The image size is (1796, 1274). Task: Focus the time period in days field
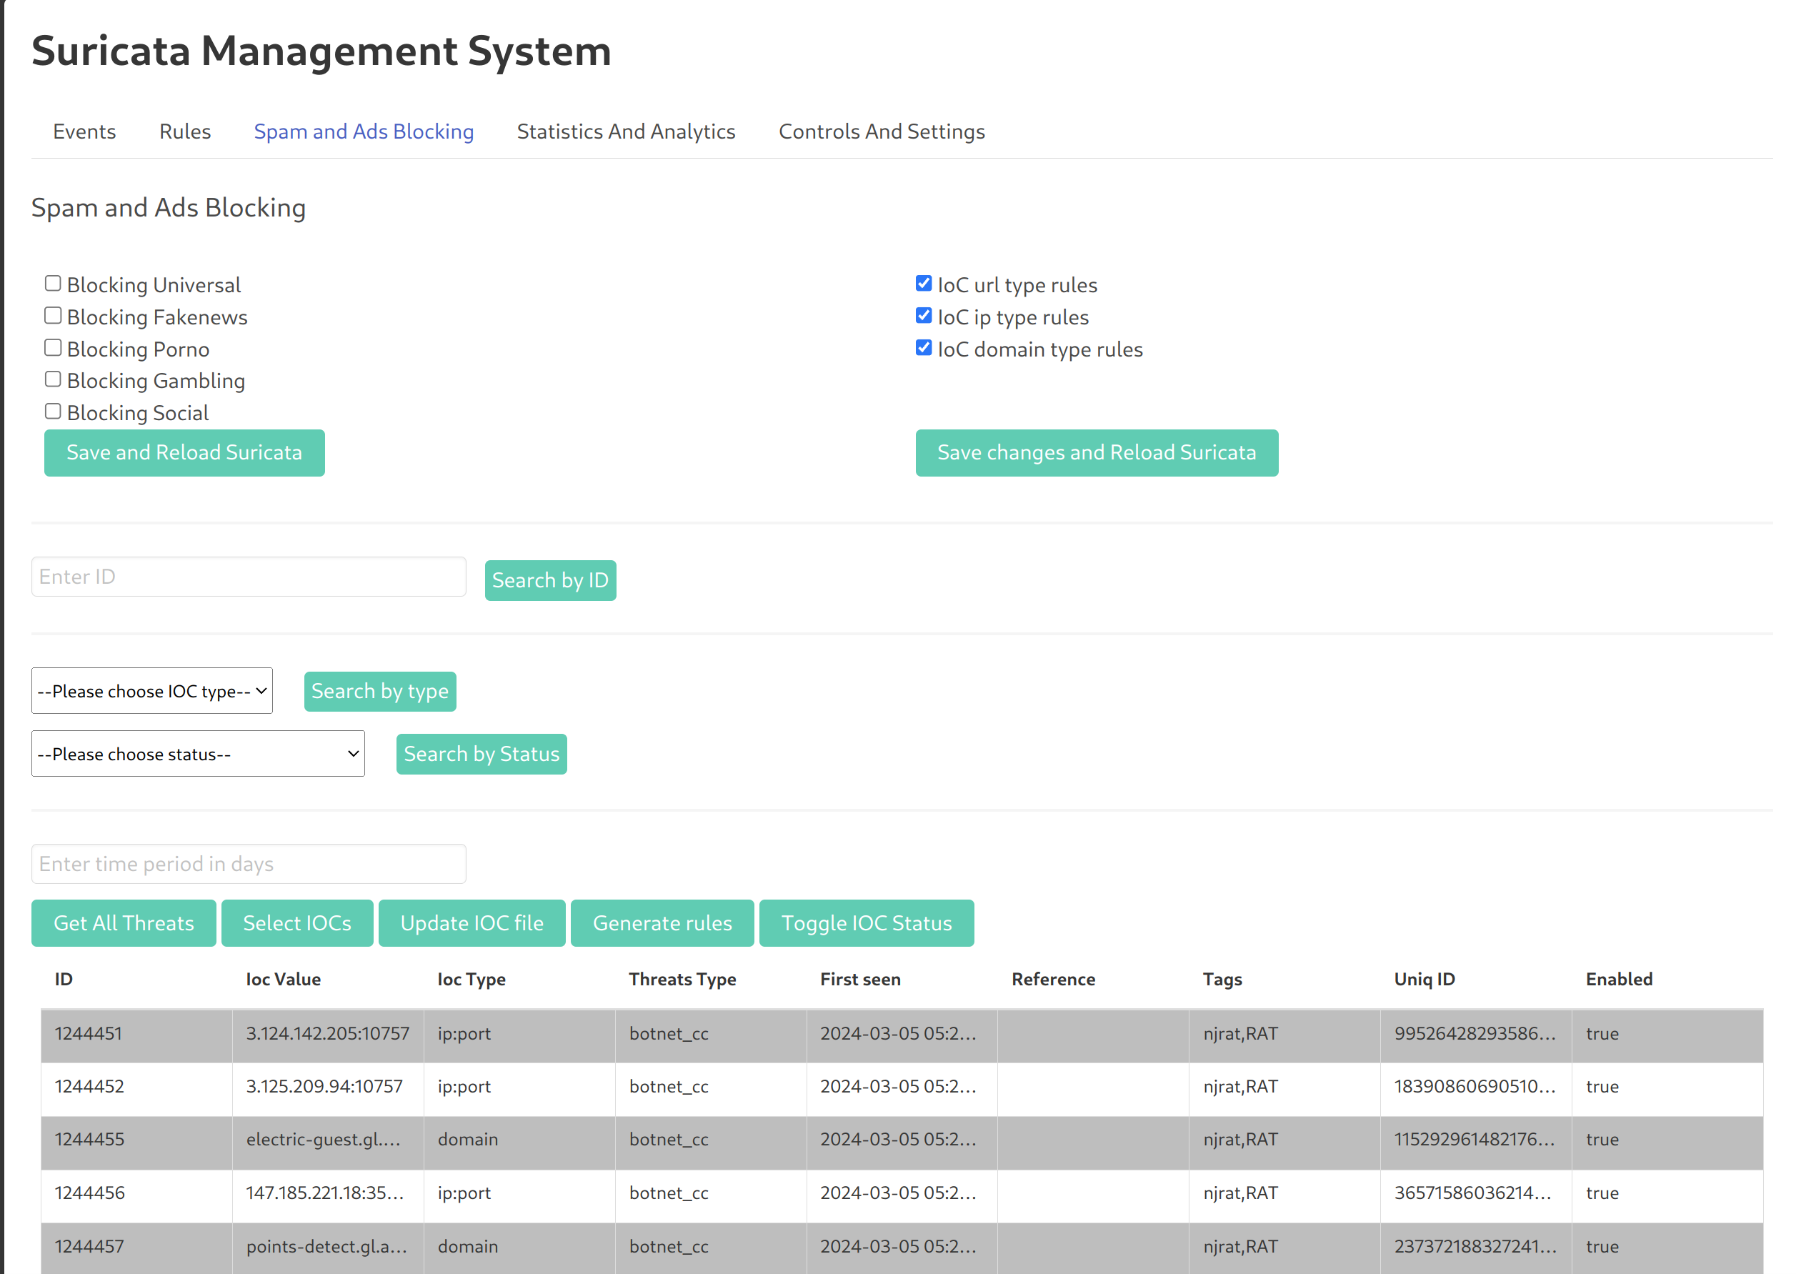point(249,864)
